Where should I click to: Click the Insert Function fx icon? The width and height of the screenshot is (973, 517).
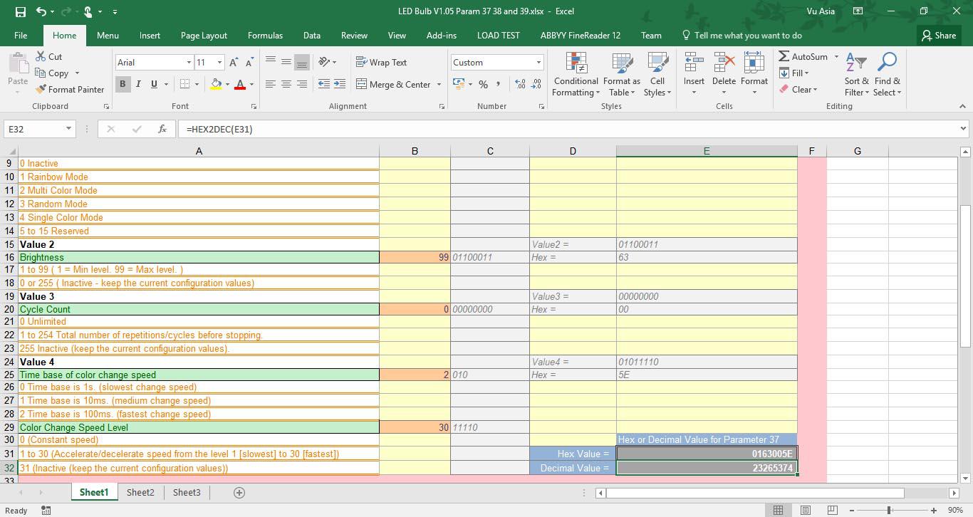tap(162, 129)
